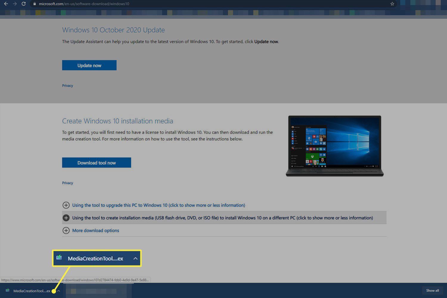
Task: Expand More download options plus icon
Action: tap(66, 230)
